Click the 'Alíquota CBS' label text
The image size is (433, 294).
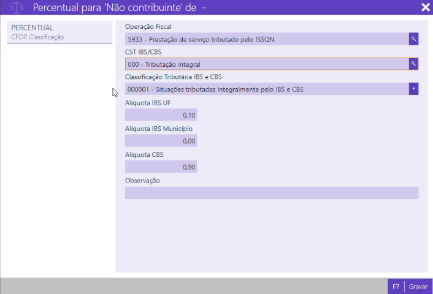point(144,155)
